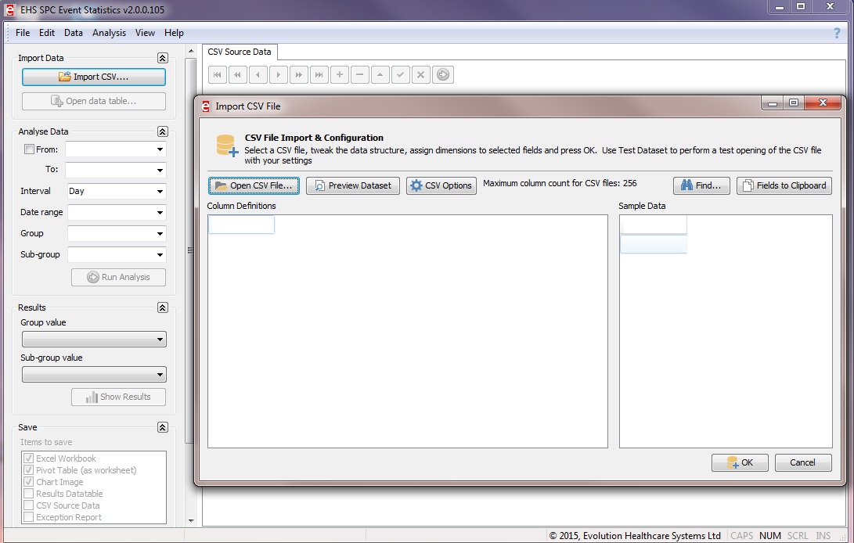
Task: Expand the Date range dropdown
Action: click(116, 212)
